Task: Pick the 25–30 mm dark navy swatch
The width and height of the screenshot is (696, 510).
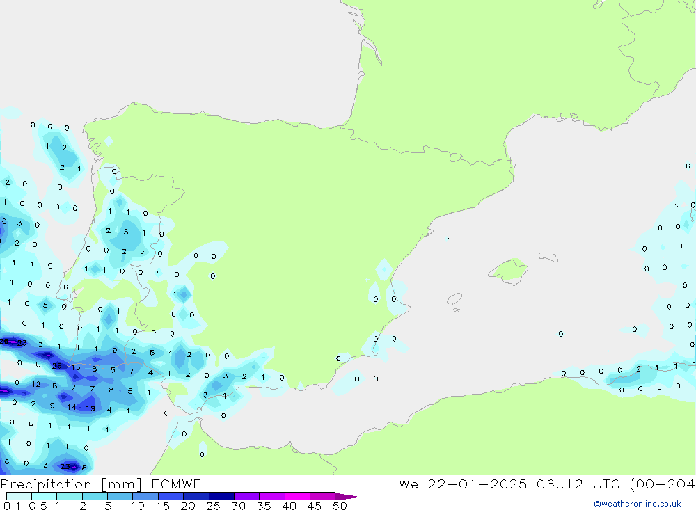Action: [x=221, y=496]
